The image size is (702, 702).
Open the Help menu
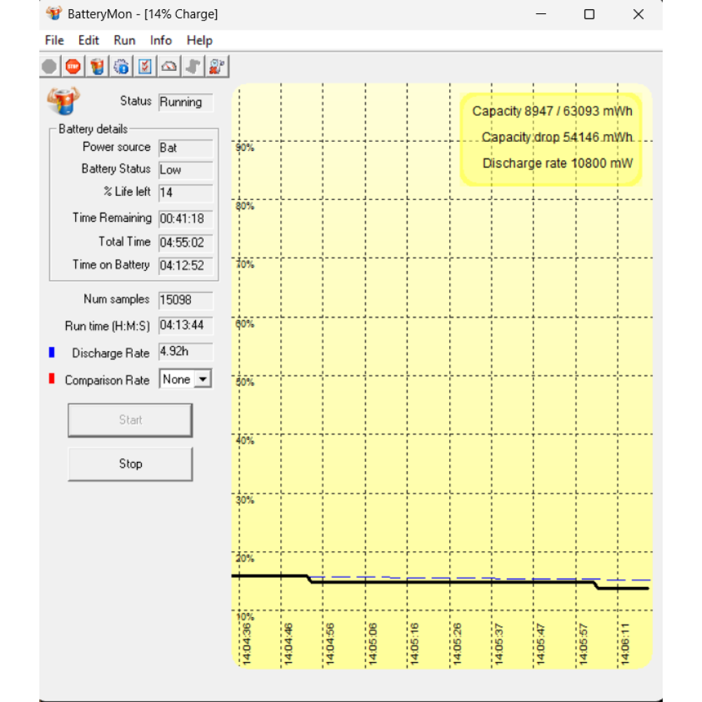pos(199,40)
